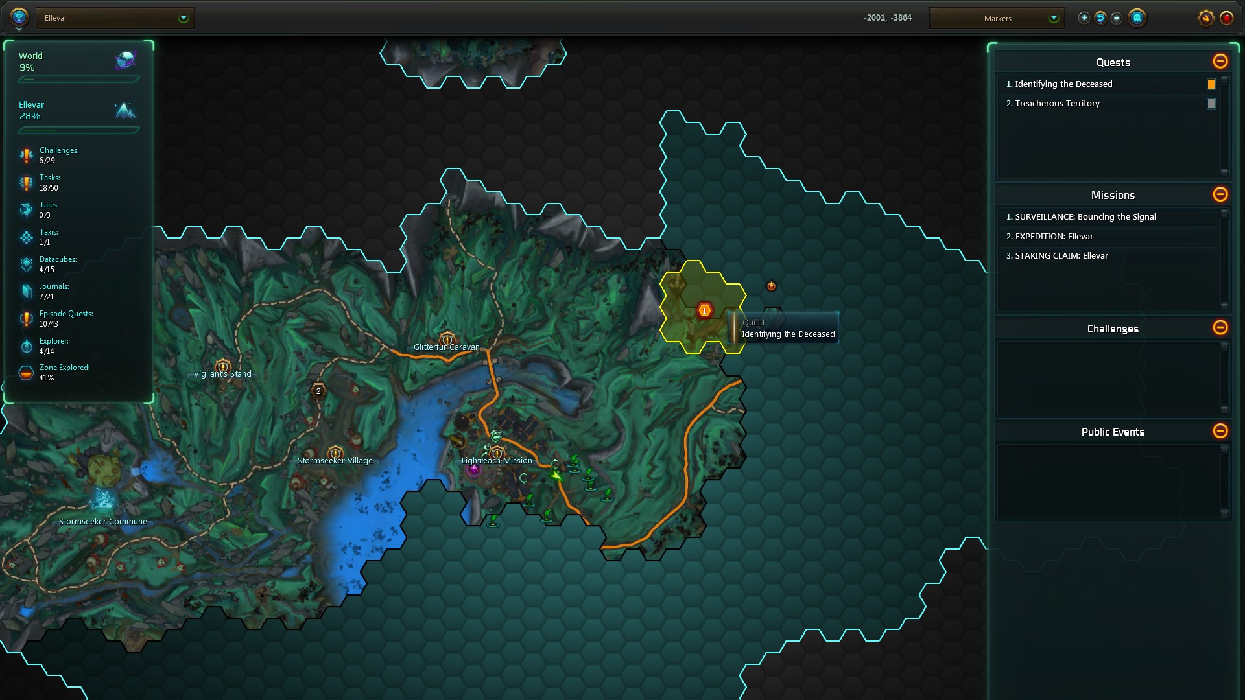
Task: Toggle tracking box for Identifying the Deceased
Action: coord(1211,84)
